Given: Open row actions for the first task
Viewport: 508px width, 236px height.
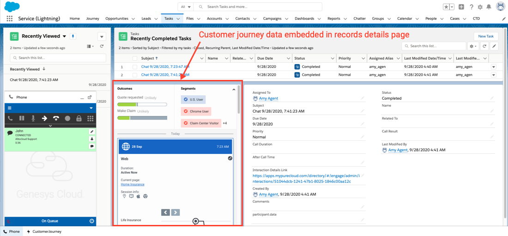Looking at the screenshot, I should coord(494,67).
